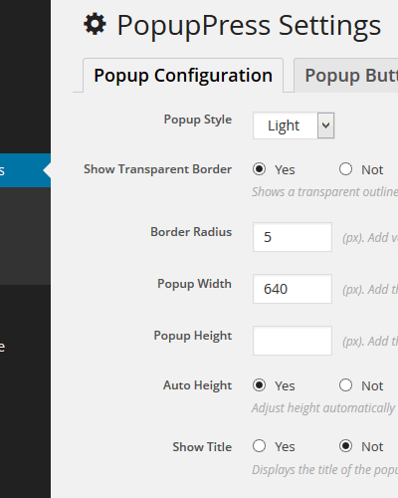Click the highlighted blue sidebar menu item

pyautogui.click(x=25, y=170)
